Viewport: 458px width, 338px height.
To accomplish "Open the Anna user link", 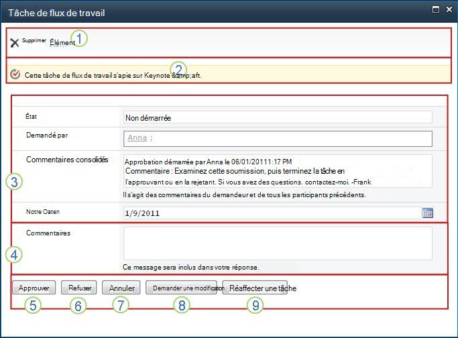I will [x=137, y=137].
